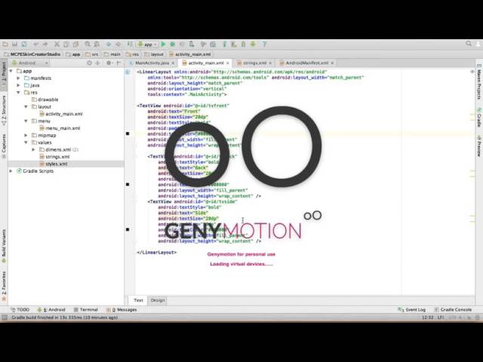Select styles.xml in project tree
Image resolution: width=483 pixels, height=362 pixels.
pyautogui.click(x=54, y=164)
